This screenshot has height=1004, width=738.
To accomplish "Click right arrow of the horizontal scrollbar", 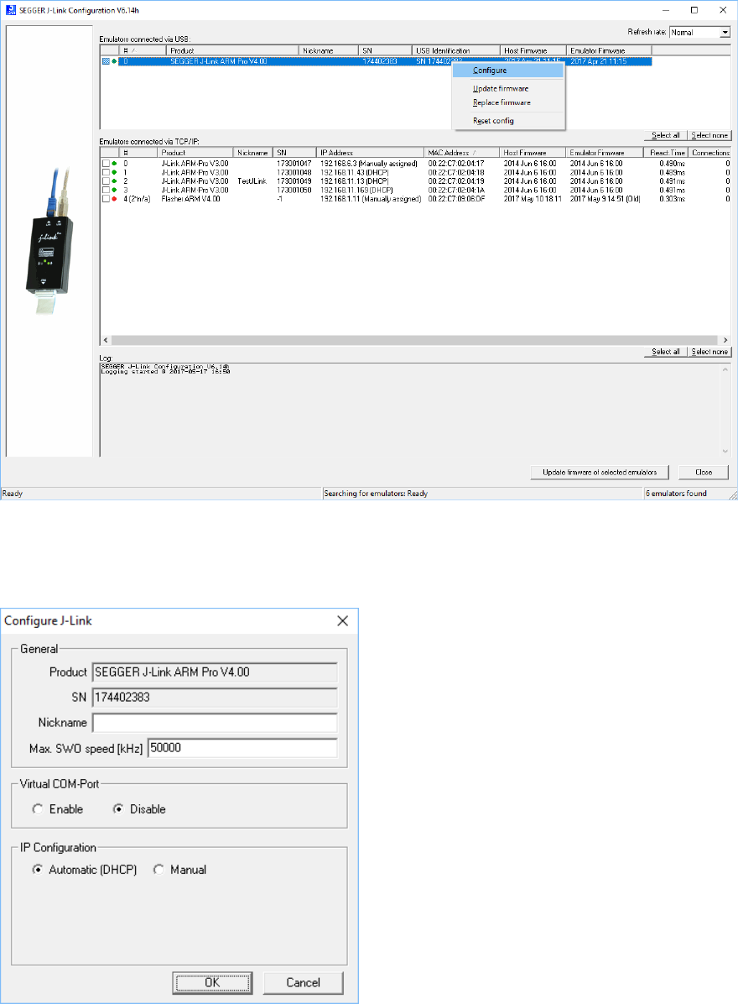I will [726, 340].
